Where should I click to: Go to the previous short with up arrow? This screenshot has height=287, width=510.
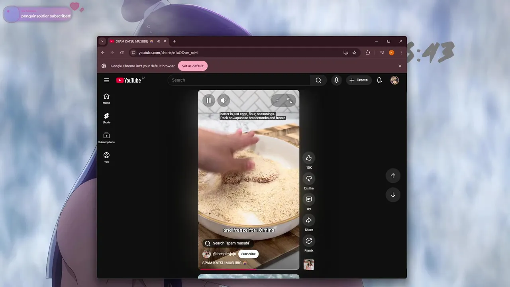pyautogui.click(x=393, y=176)
